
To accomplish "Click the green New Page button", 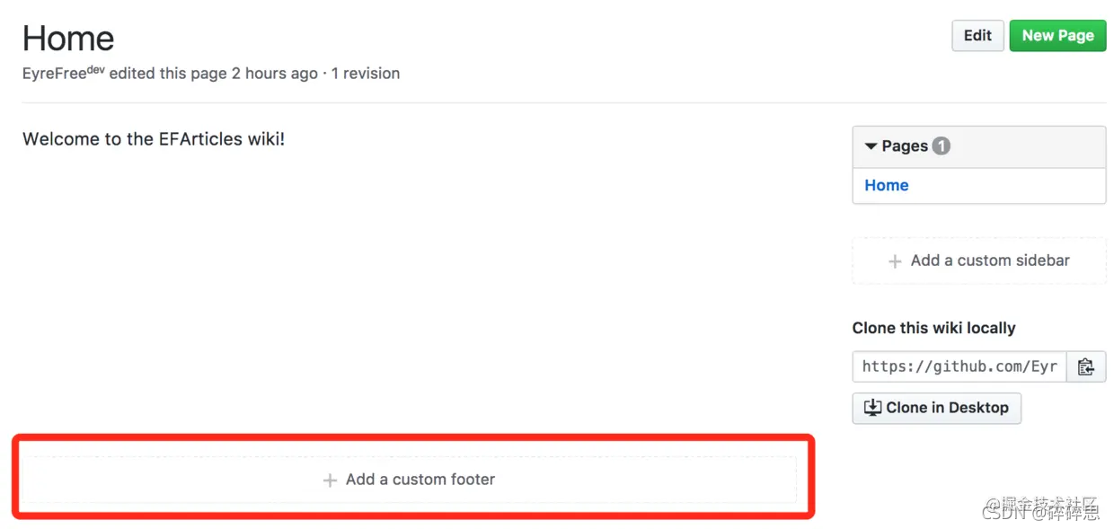I will point(1057,35).
